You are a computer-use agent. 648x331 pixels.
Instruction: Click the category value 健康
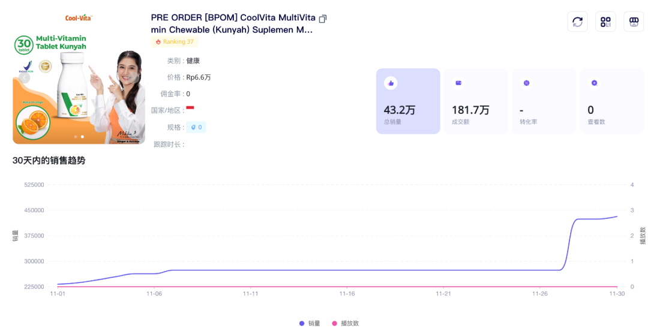coord(193,61)
